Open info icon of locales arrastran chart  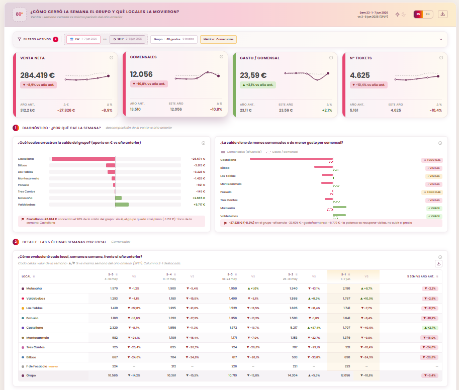[x=203, y=143]
